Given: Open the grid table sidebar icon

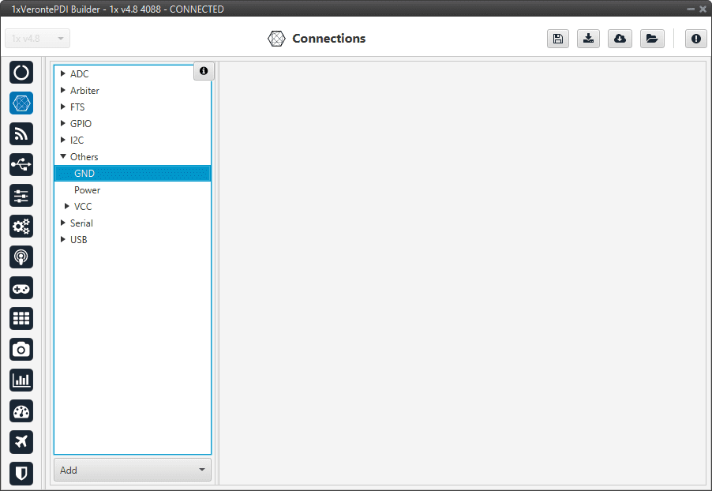Looking at the screenshot, I should [21, 318].
